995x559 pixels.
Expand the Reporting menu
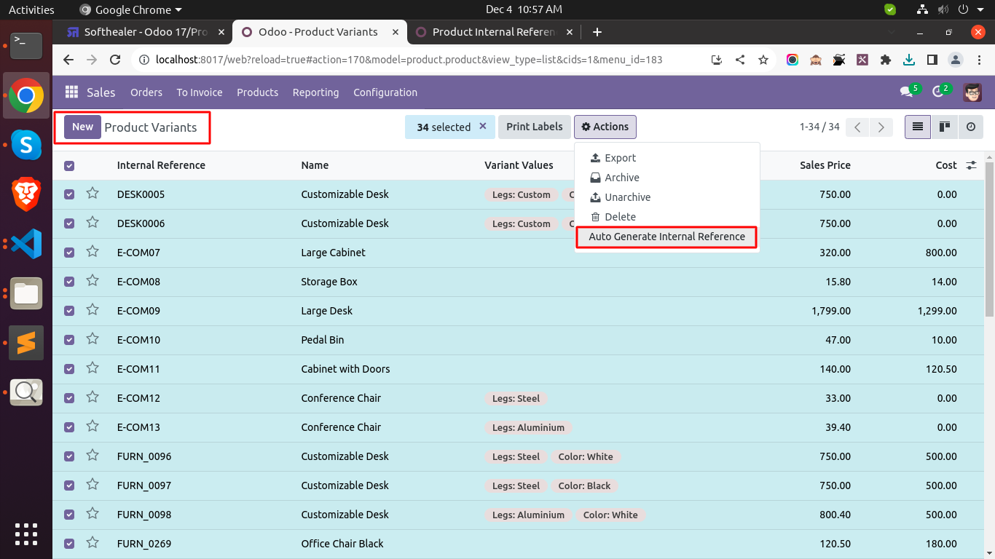[315, 92]
